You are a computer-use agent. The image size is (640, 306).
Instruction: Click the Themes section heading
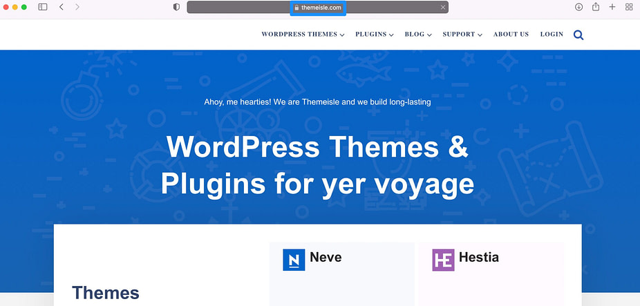106,293
